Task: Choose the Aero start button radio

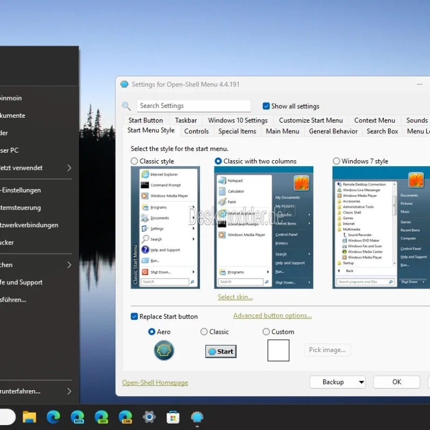Action: 152,332
